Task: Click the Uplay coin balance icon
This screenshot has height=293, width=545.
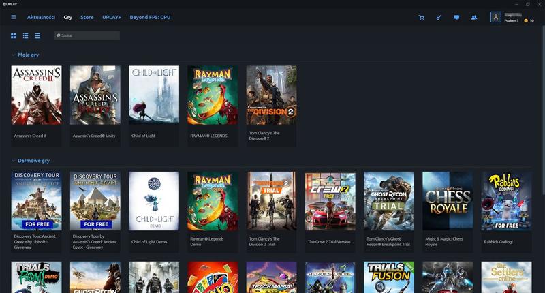Action: coord(526,21)
